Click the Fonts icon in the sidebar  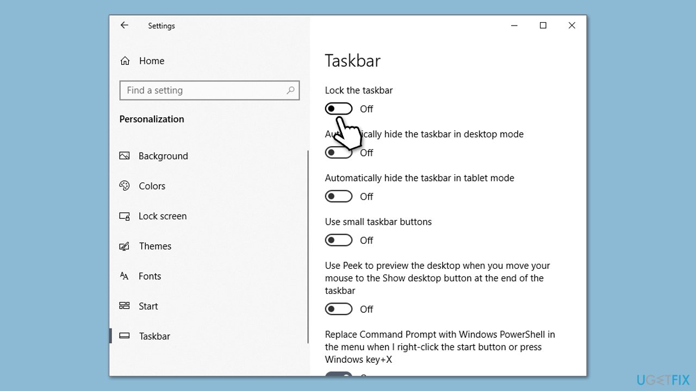(x=125, y=276)
